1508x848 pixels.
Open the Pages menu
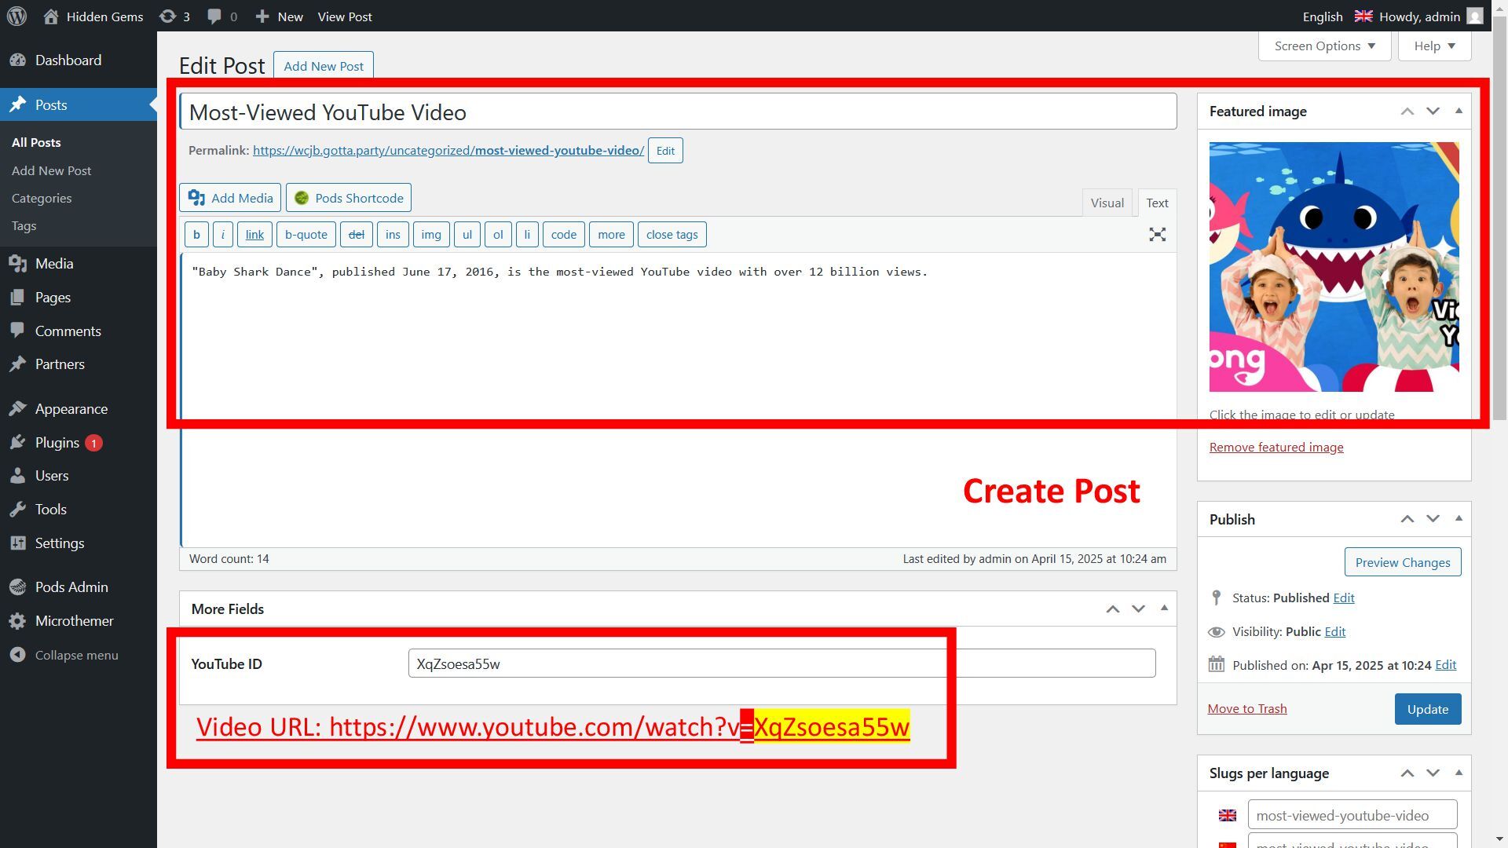[x=79, y=298]
